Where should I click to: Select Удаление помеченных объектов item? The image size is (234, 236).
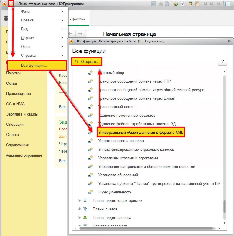pyautogui.click(x=127, y=116)
